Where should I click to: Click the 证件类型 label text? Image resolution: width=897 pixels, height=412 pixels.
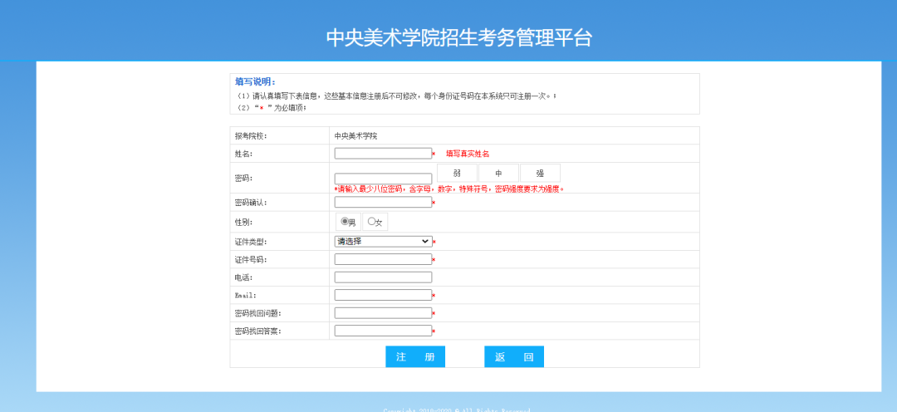[251, 242]
